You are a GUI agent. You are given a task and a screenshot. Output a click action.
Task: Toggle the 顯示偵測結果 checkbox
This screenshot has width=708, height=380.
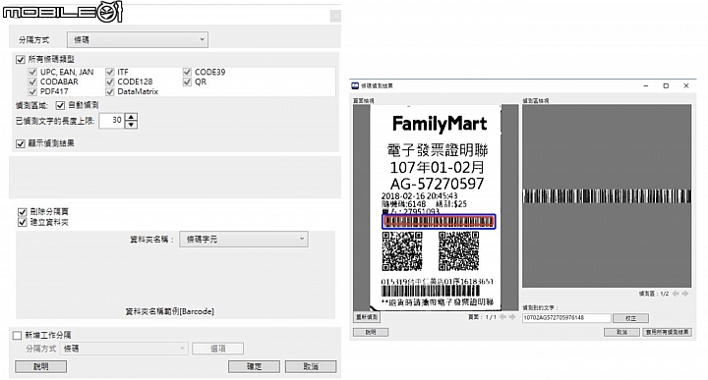click(21, 143)
